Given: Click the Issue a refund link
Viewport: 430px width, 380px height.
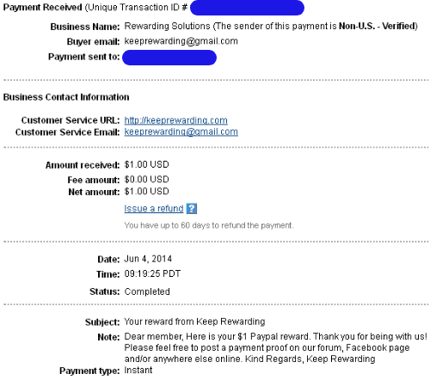Looking at the screenshot, I should pos(154,208).
